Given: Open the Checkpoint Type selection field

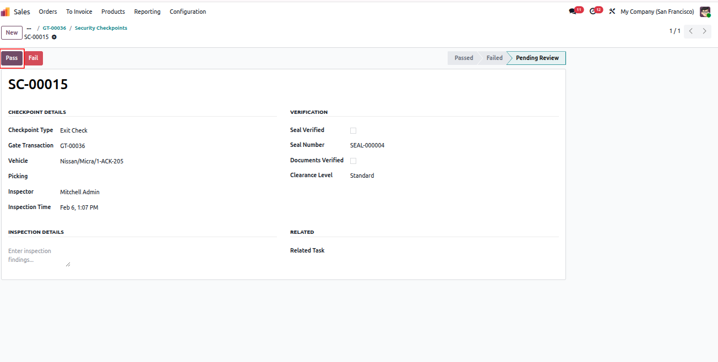Looking at the screenshot, I should (x=168, y=131).
